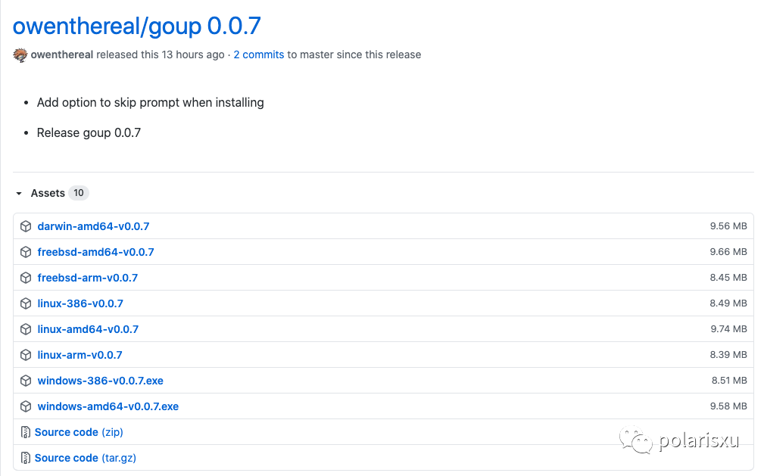
Task: Download linux-amd64-v0.0.7 asset
Action: tap(88, 329)
